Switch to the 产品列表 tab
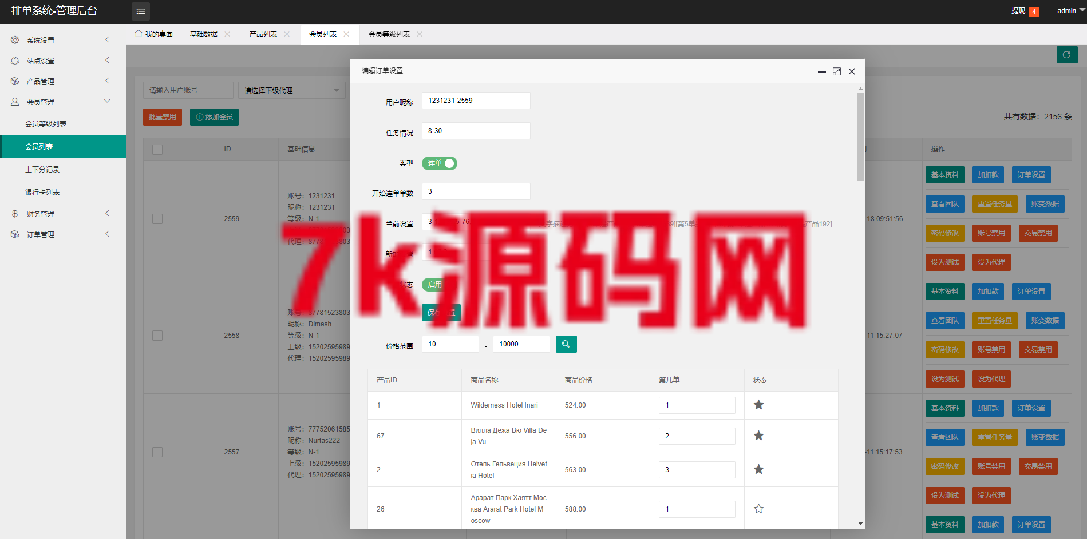1087x539 pixels. tap(263, 34)
